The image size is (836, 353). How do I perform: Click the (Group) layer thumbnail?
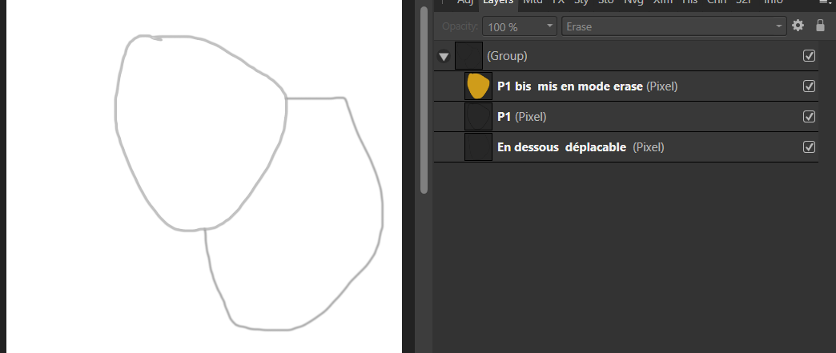coord(468,56)
